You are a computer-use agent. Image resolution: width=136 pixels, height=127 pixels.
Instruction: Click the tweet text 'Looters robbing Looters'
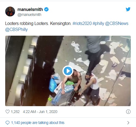point(27,24)
